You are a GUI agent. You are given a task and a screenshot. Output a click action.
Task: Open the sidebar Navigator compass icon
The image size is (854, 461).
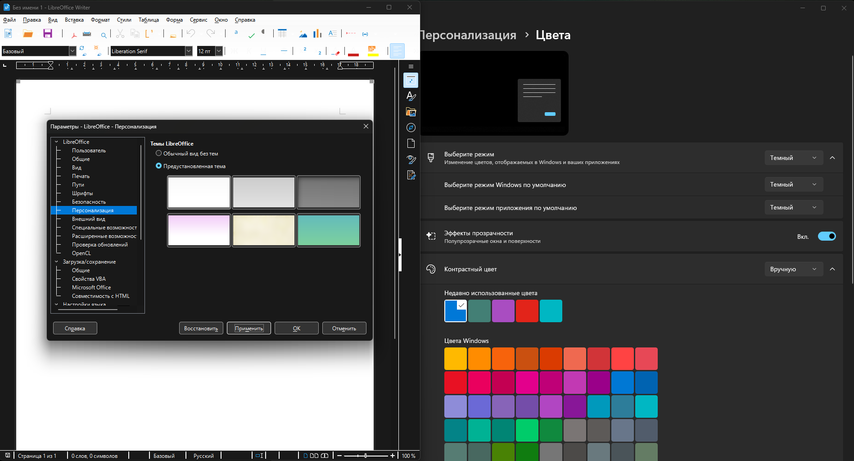point(411,128)
